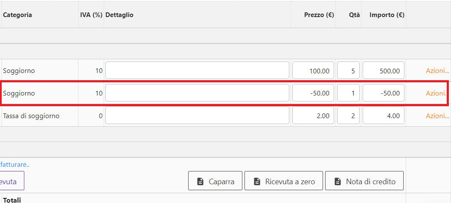The image size is (451, 203).
Task: Click the Caparra button
Action: pos(215,181)
